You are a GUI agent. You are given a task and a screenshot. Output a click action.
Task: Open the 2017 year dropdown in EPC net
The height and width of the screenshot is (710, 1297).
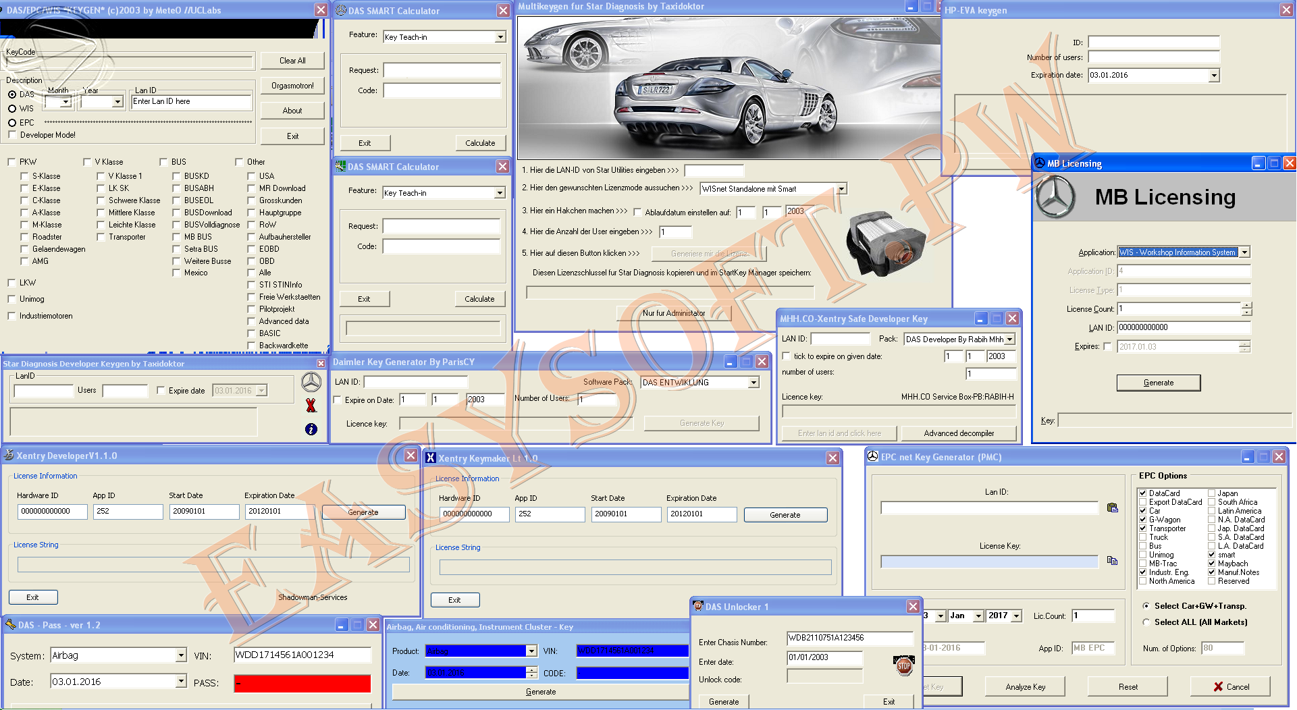(x=1016, y=616)
